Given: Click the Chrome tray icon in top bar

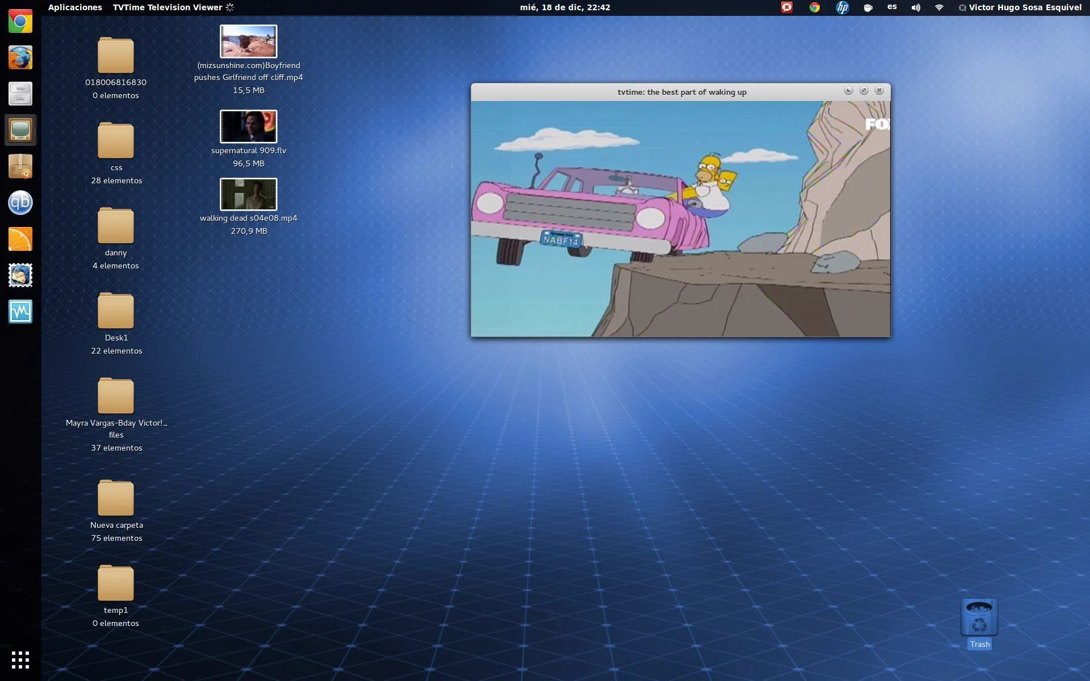Looking at the screenshot, I should click(x=815, y=7).
